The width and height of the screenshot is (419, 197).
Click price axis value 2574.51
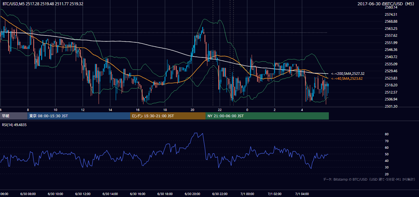point(391,14)
